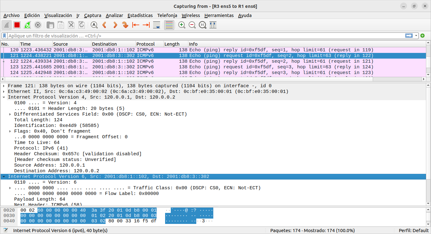Add filter expression plus button
This screenshot has height=234, width=431.
[x=422, y=36]
